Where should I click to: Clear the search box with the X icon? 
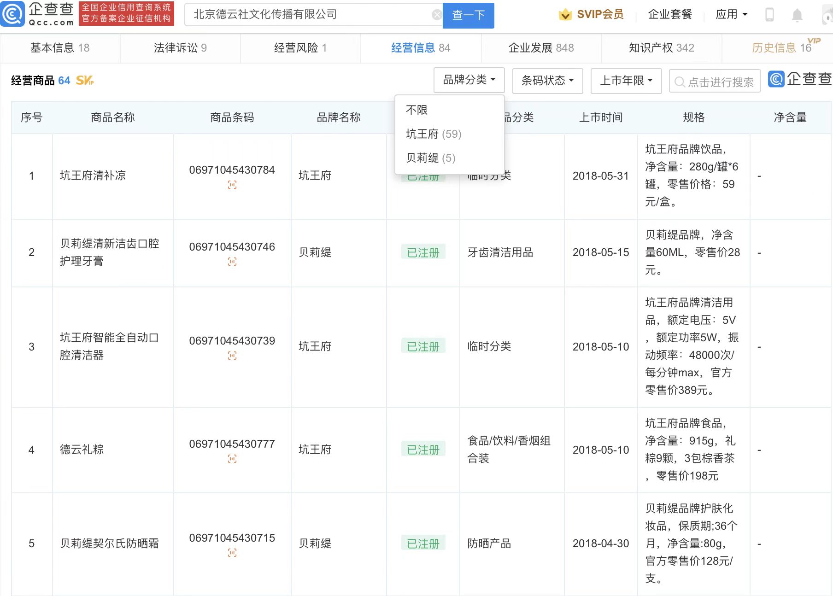pos(437,15)
